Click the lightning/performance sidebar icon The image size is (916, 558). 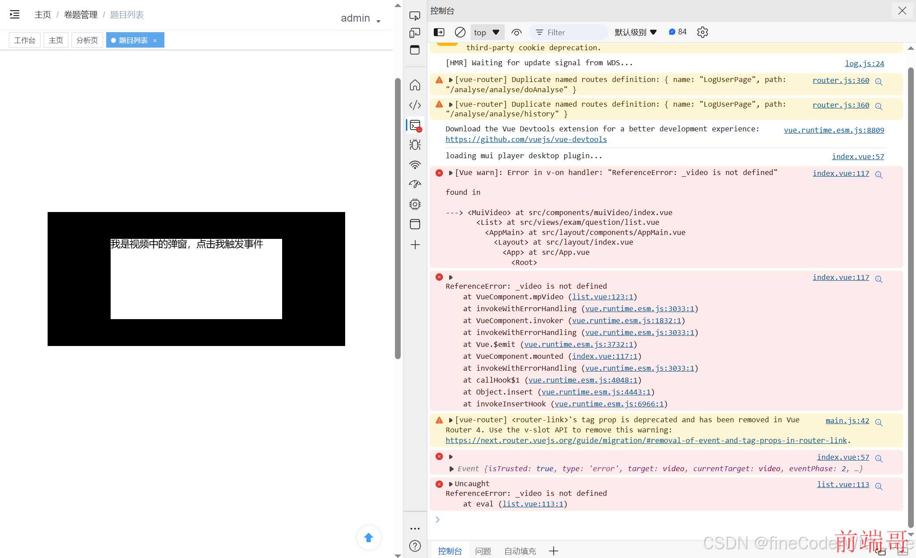pyautogui.click(x=416, y=184)
